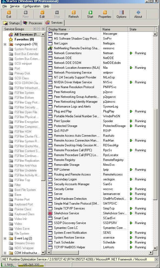Expand the COM Infrastructure group
The width and height of the screenshot is (160, 268).
pos(5,253)
